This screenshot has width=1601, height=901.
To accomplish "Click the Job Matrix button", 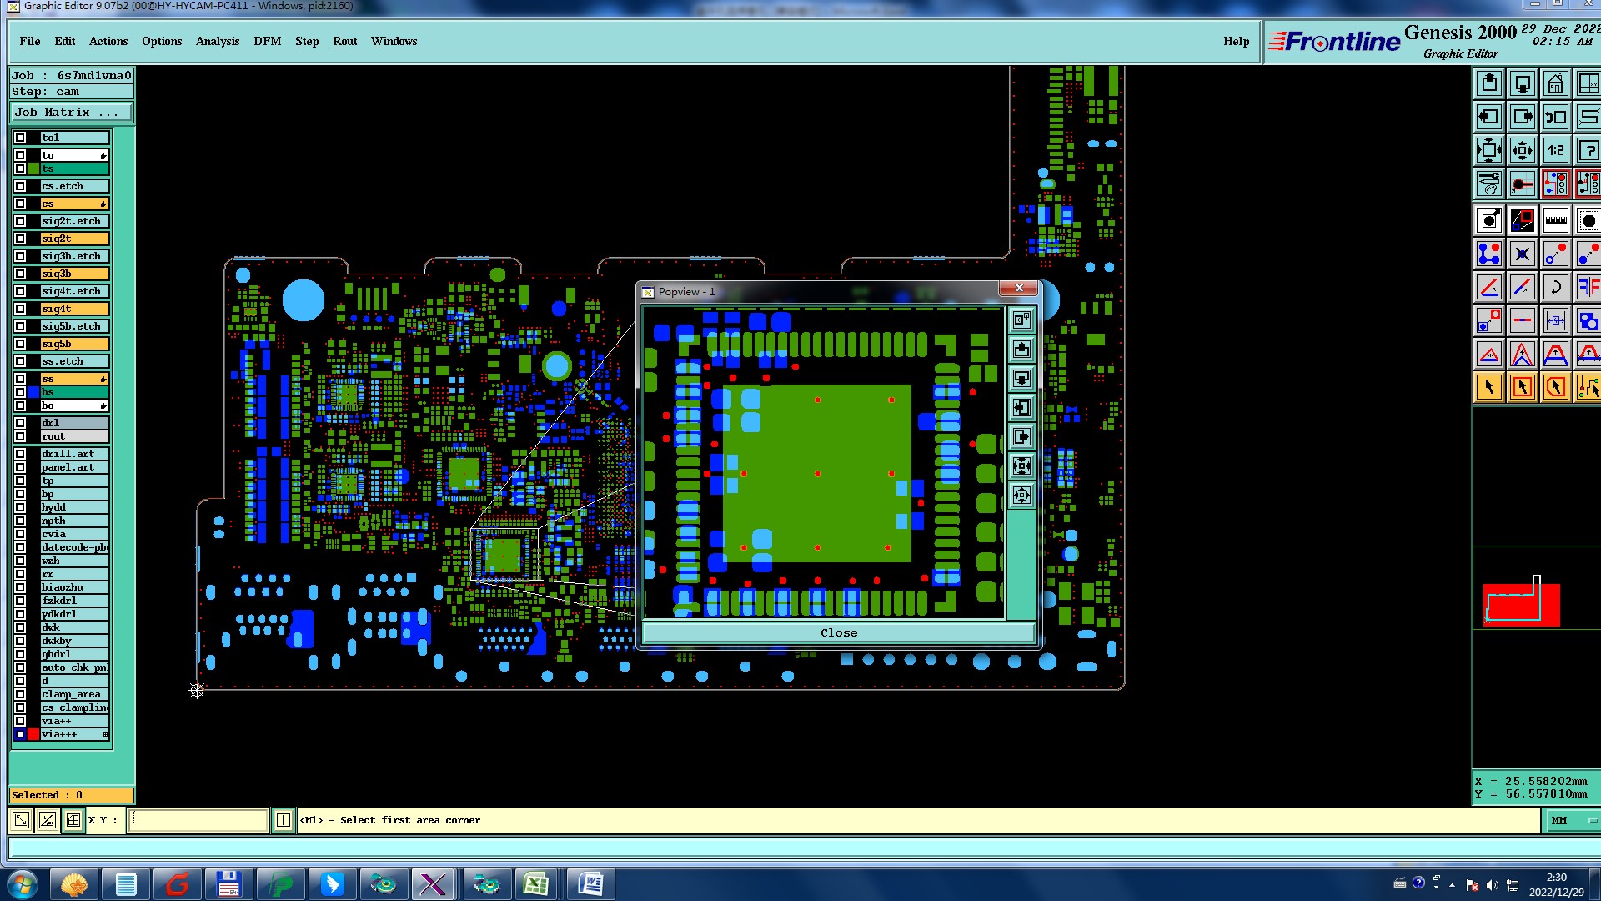I will pos(71,112).
